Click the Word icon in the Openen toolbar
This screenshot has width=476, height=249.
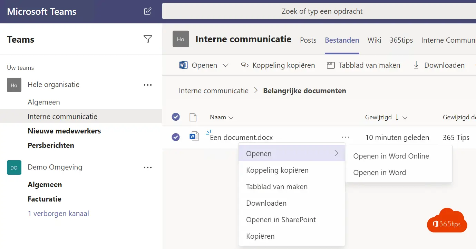pyautogui.click(x=183, y=65)
